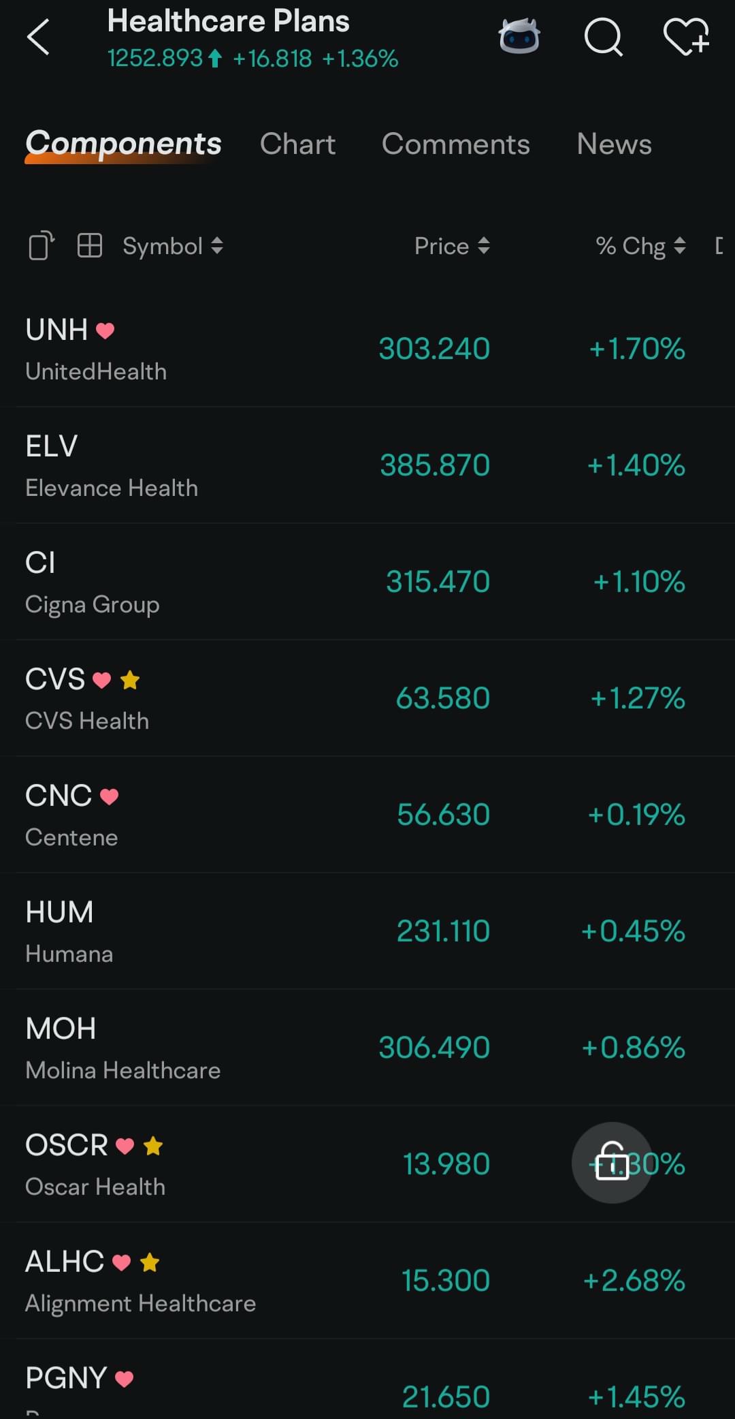Click the rotate/landscape view icon

click(42, 245)
